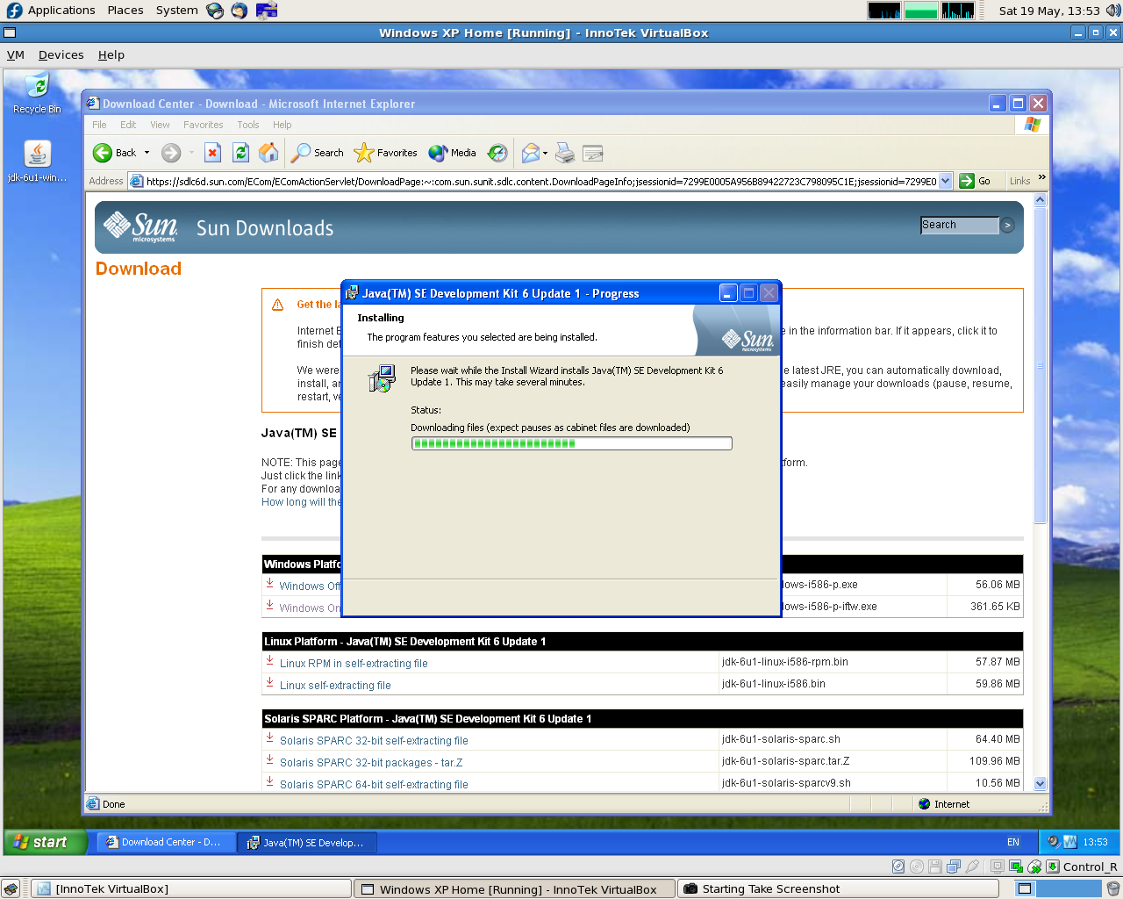Expand the Links toolbar chevron
The image size is (1123, 899).
pos(1042,178)
